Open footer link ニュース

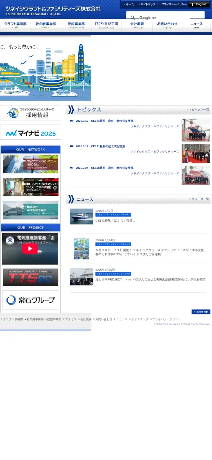(121, 319)
